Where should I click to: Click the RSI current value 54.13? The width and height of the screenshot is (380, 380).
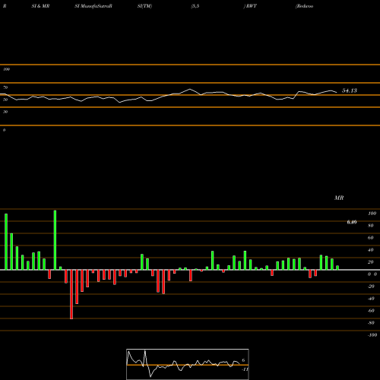350,90
